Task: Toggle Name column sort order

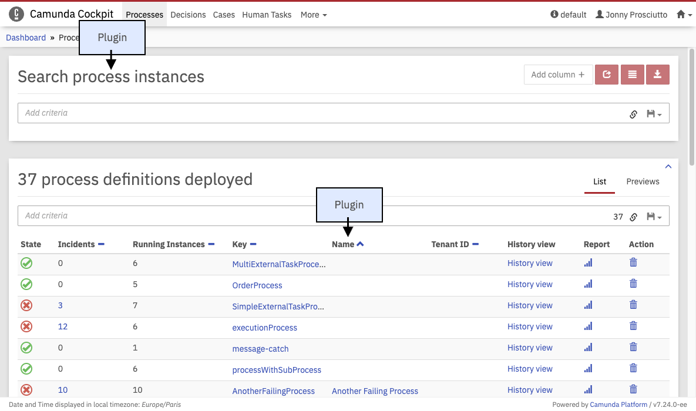Action: tap(360, 244)
